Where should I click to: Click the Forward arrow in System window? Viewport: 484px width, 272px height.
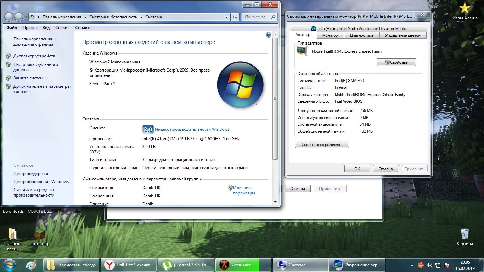click(x=18, y=17)
